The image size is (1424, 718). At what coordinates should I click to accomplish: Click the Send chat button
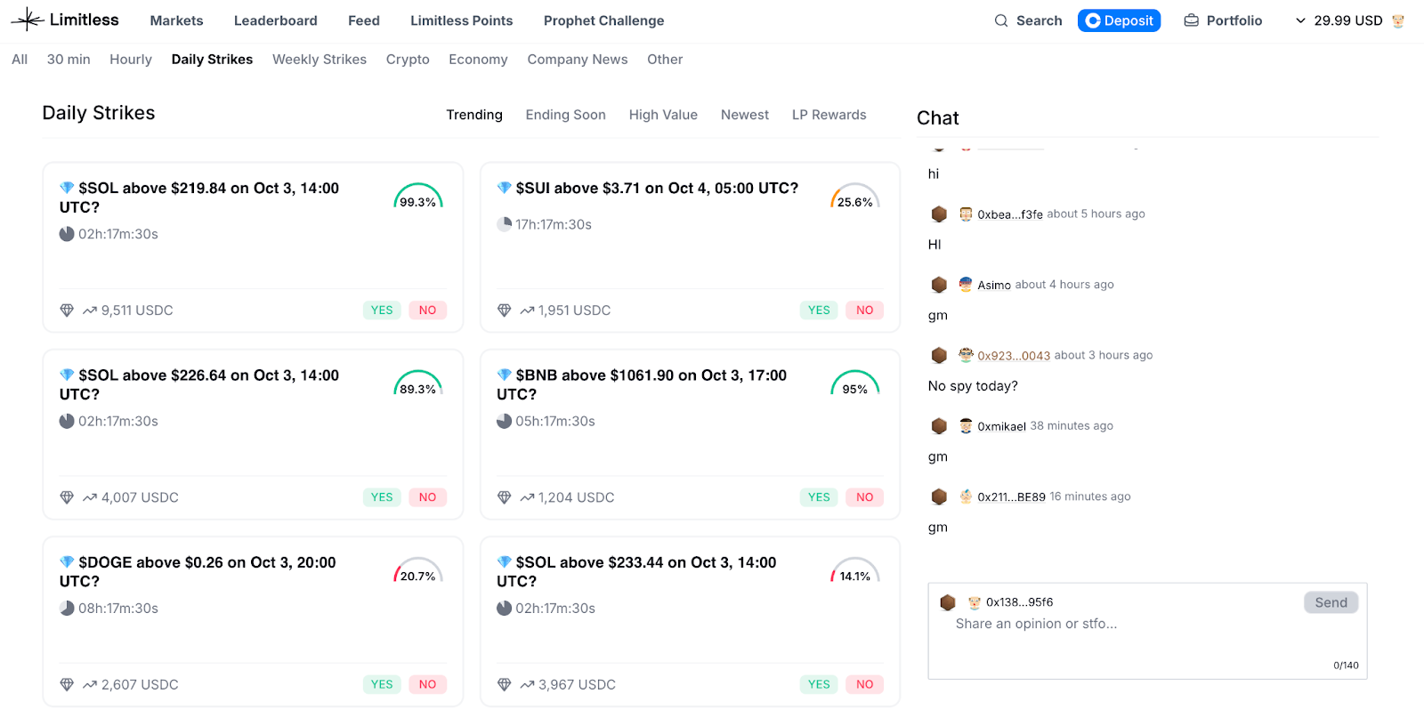point(1331,602)
